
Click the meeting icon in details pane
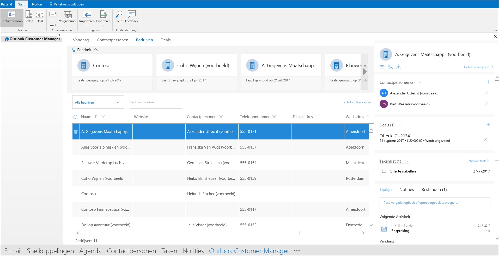tap(398, 67)
